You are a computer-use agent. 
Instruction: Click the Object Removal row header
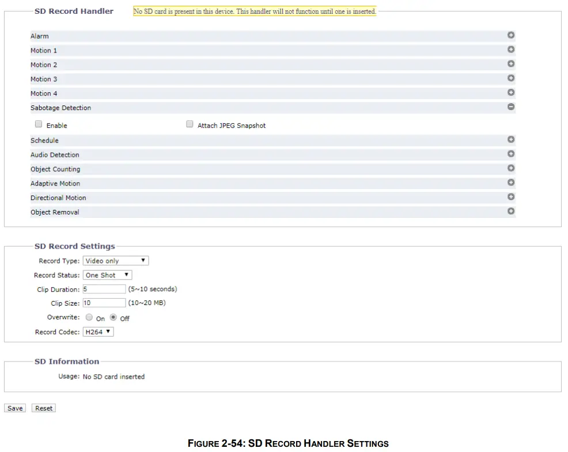(x=273, y=212)
